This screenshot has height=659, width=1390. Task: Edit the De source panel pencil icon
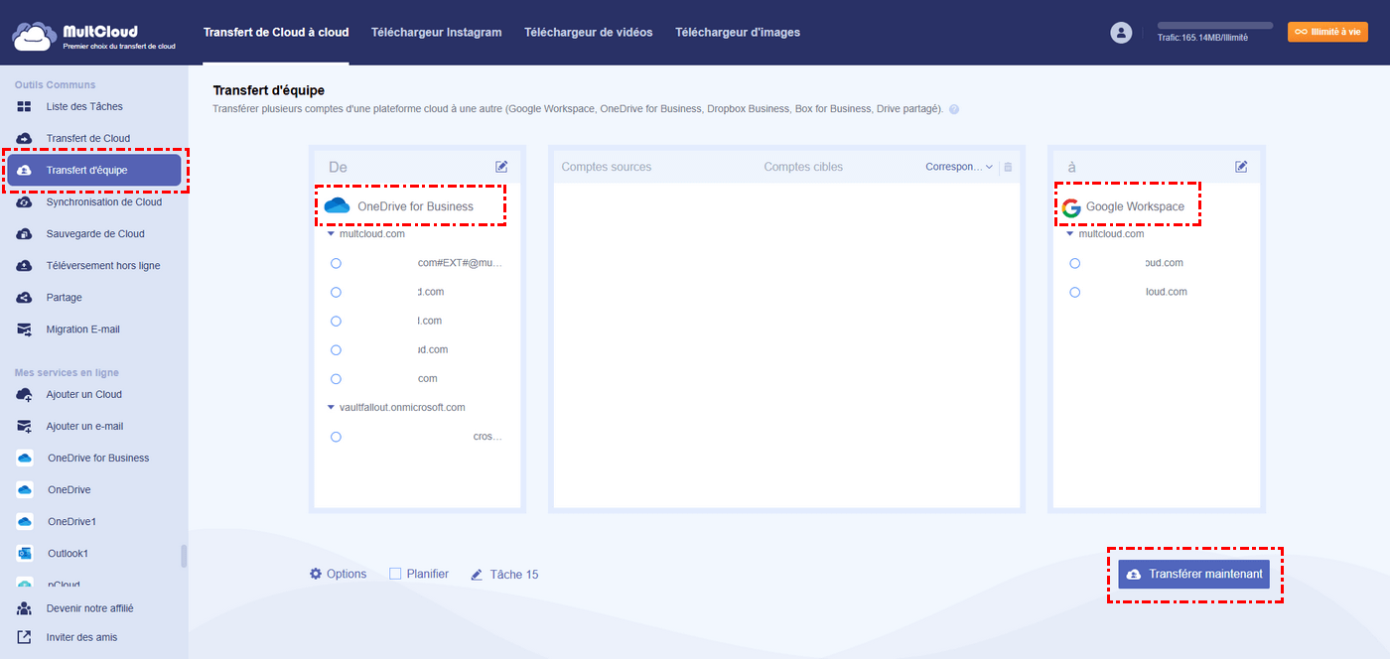coord(501,167)
